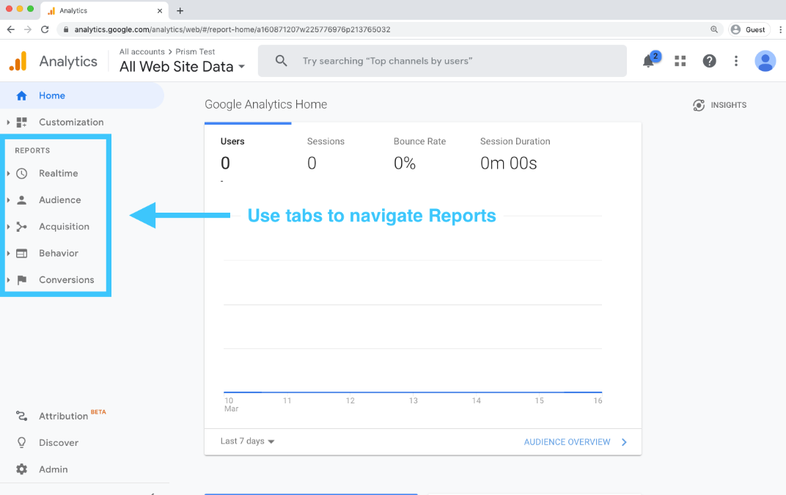Click browser back arrow
The width and height of the screenshot is (786, 495).
tap(11, 29)
